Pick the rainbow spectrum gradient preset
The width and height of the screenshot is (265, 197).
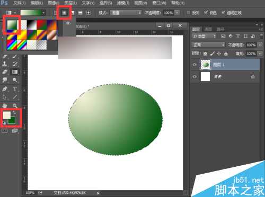[x=12, y=44]
